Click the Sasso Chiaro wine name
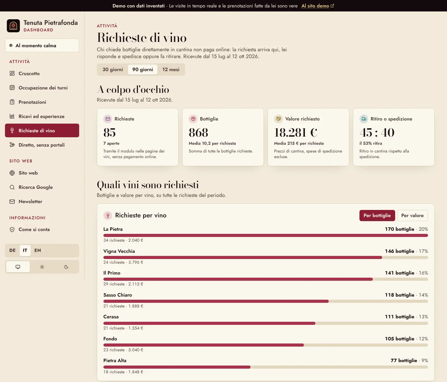Image resolution: width=447 pixels, height=382 pixels. (x=118, y=295)
